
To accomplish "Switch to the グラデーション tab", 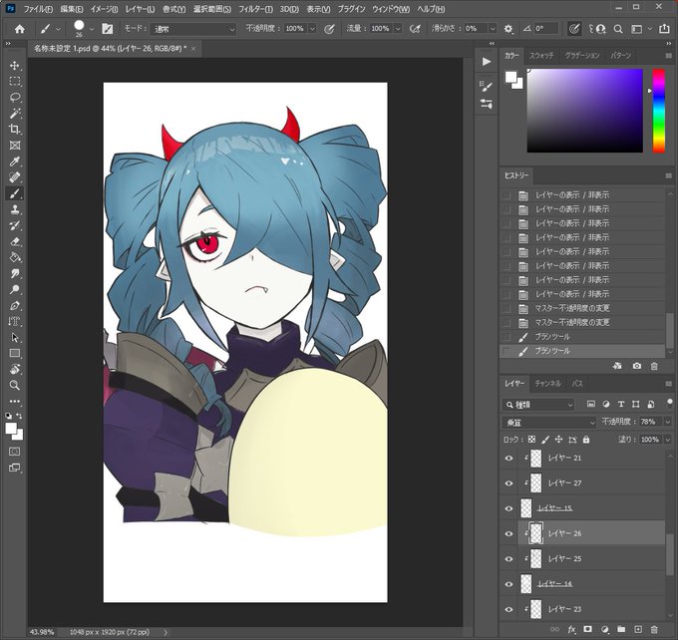I will [x=582, y=56].
